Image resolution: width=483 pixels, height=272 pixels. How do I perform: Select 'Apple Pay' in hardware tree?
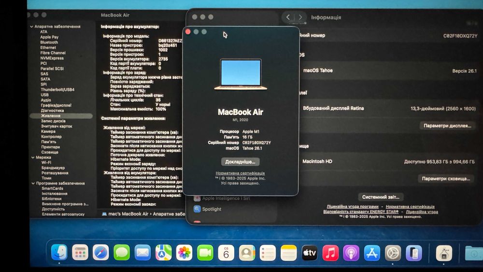tap(49, 37)
